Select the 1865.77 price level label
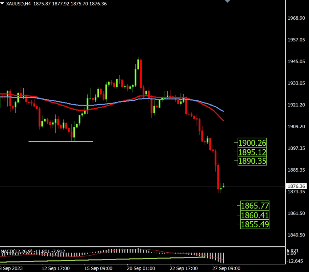309x272 pixels. click(x=255, y=206)
